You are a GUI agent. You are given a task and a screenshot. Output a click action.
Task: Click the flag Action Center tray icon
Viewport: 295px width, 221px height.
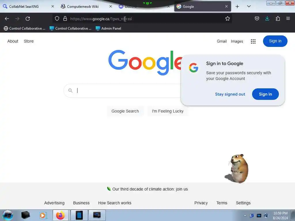252,216
